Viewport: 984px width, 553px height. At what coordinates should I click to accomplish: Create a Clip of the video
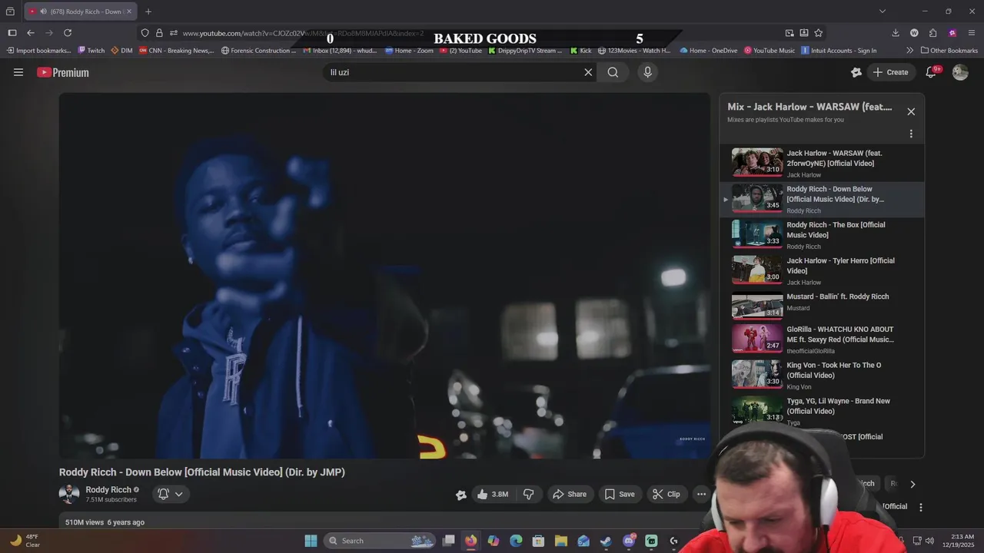pos(667,494)
